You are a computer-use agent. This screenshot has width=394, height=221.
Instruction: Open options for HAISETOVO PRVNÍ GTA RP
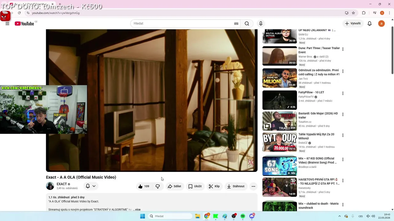(343, 180)
